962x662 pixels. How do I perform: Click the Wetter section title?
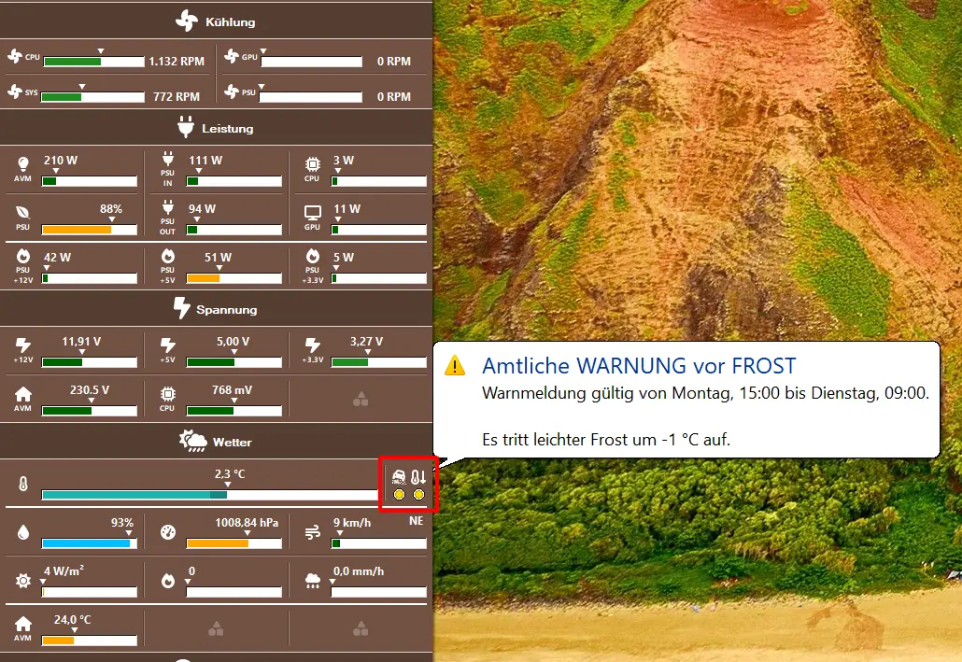tap(232, 443)
